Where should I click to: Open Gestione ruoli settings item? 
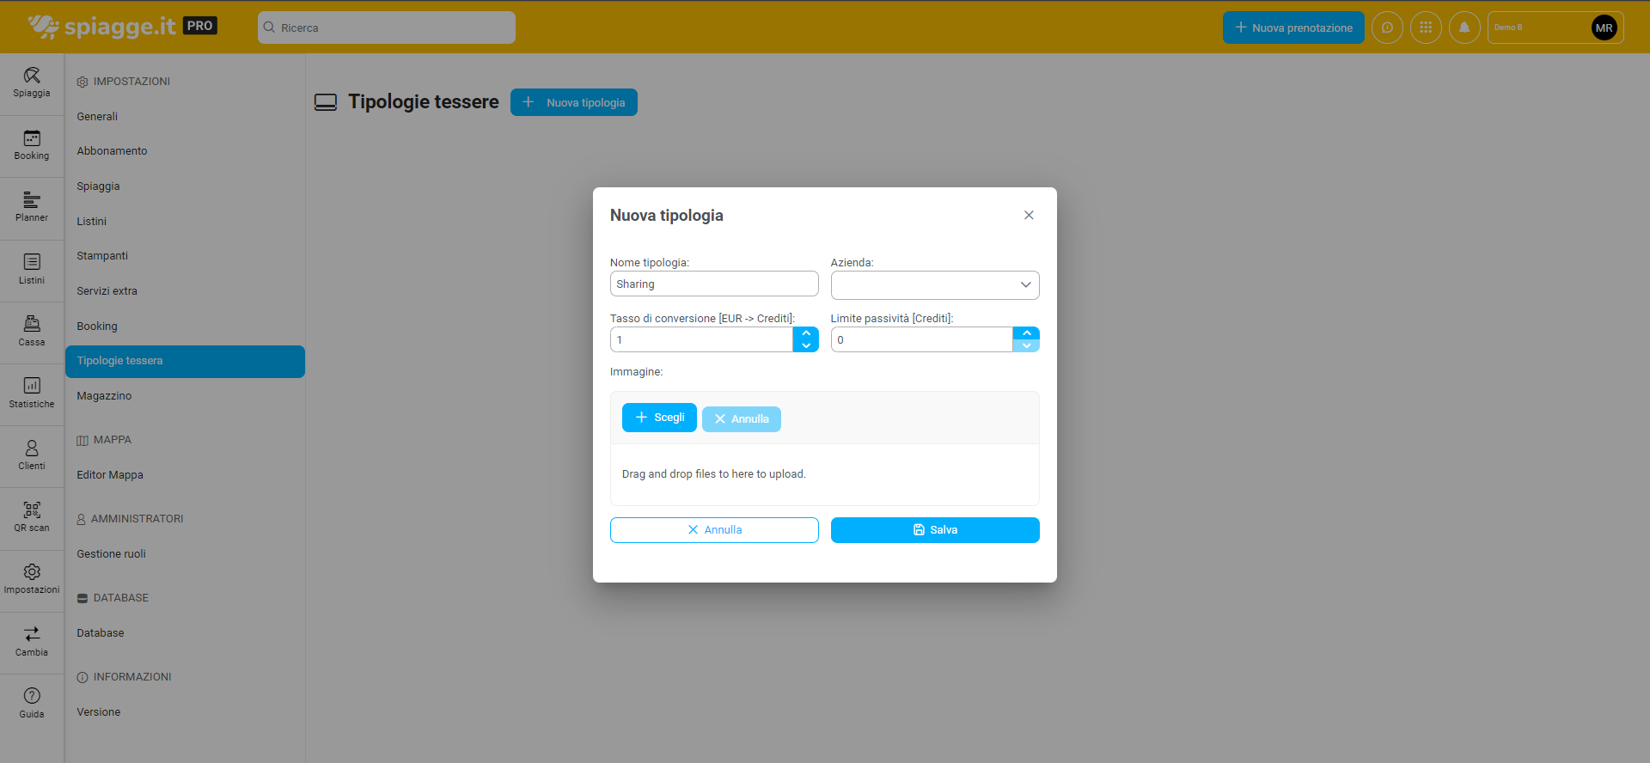tap(111, 554)
